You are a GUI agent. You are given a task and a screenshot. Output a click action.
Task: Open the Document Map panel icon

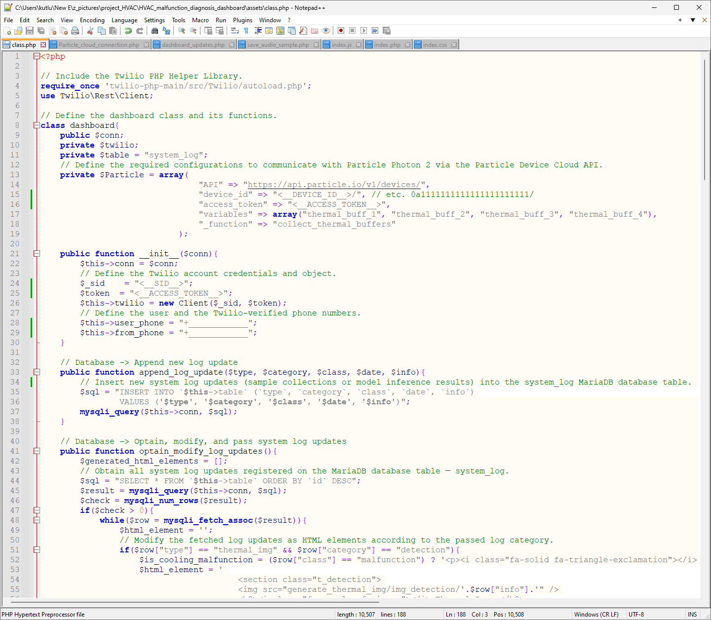281,31
